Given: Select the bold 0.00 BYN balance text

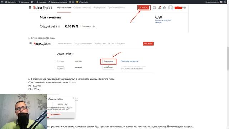Looking at the screenshot, I should (x=72, y=26).
